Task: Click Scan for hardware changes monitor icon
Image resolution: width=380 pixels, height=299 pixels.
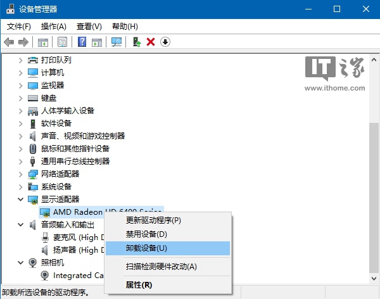Action: point(117,42)
